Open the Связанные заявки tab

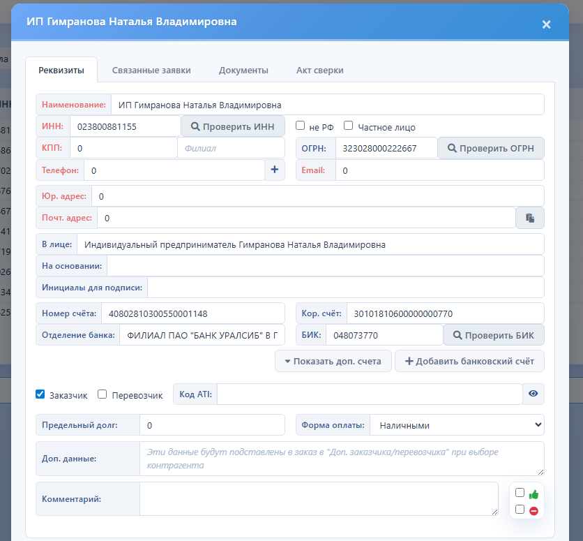151,70
